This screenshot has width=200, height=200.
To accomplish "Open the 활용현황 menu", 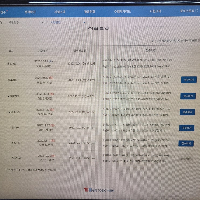I will (x=90, y=12).
